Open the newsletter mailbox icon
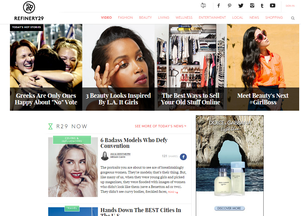Image resolution: width=301 pixels, height=216 pixels. pyautogui.click(x=203, y=5)
